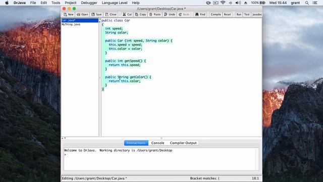Undo last edit with Undo button
323x182 pixels.
[x=170, y=15]
